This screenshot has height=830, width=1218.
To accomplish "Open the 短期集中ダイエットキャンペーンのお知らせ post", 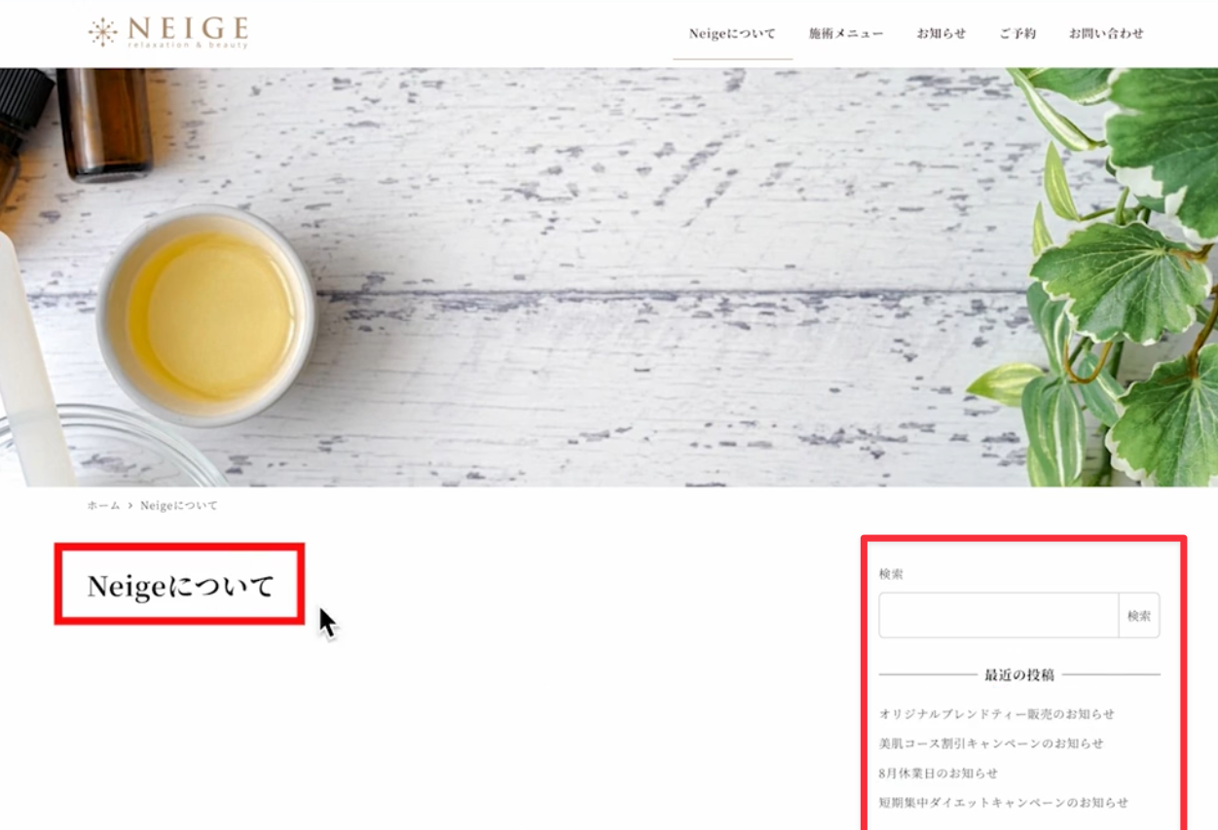I will click(1004, 803).
